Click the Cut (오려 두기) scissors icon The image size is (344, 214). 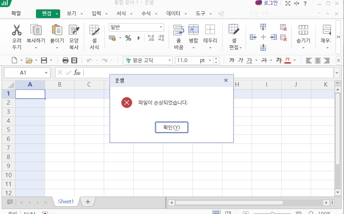pos(17,30)
